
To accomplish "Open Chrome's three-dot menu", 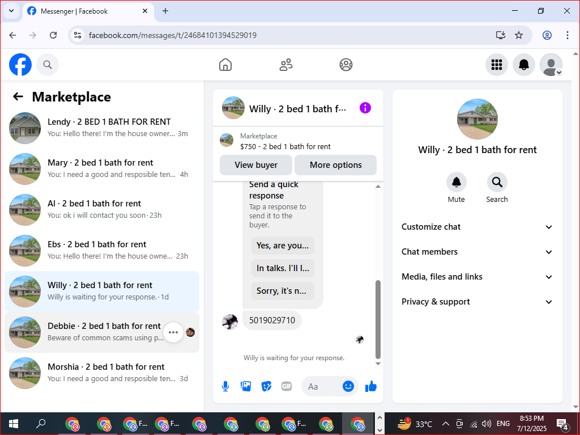I will click(x=568, y=35).
